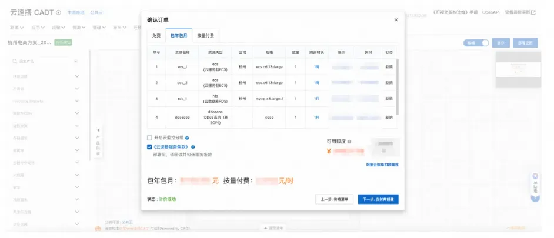The image size is (554, 238).
Task: Collapse the 产品列表 panel with the left arrow
Action: [x=98, y=130]
